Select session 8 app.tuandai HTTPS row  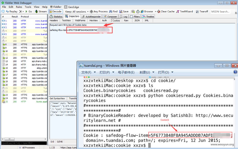pos(24,44)
